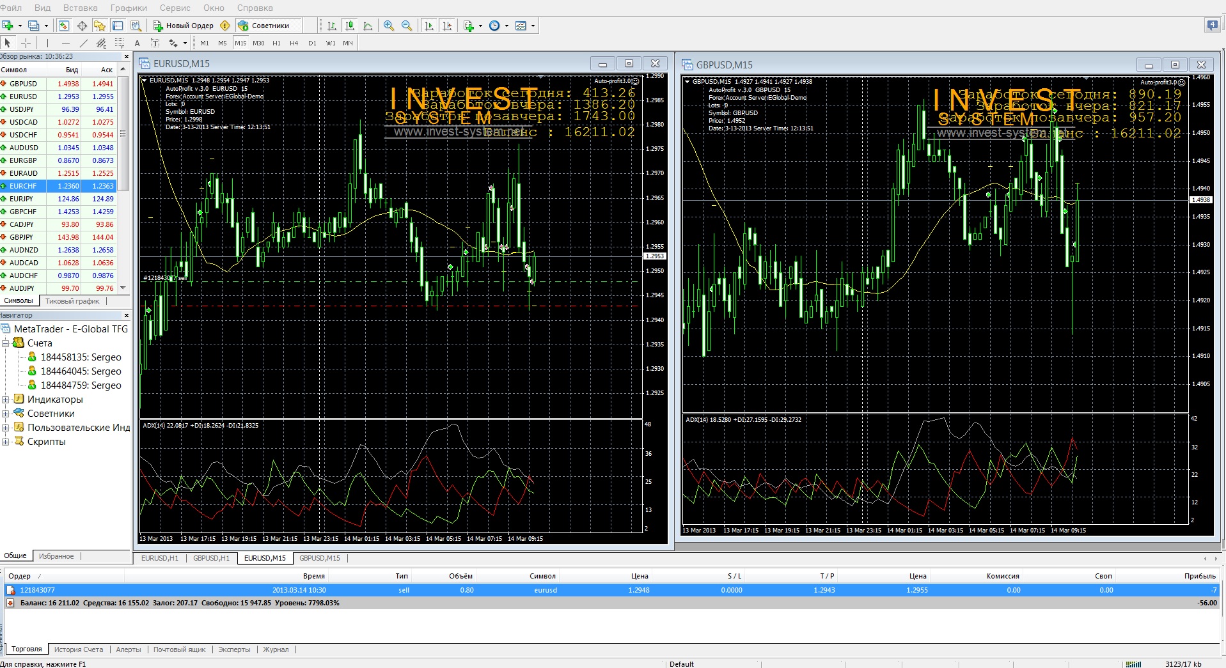Open the chart periodicity clock dropdown arrow
Image resolution: width=1226 pixels, height=668 pixels.
[x=507, y=26]
